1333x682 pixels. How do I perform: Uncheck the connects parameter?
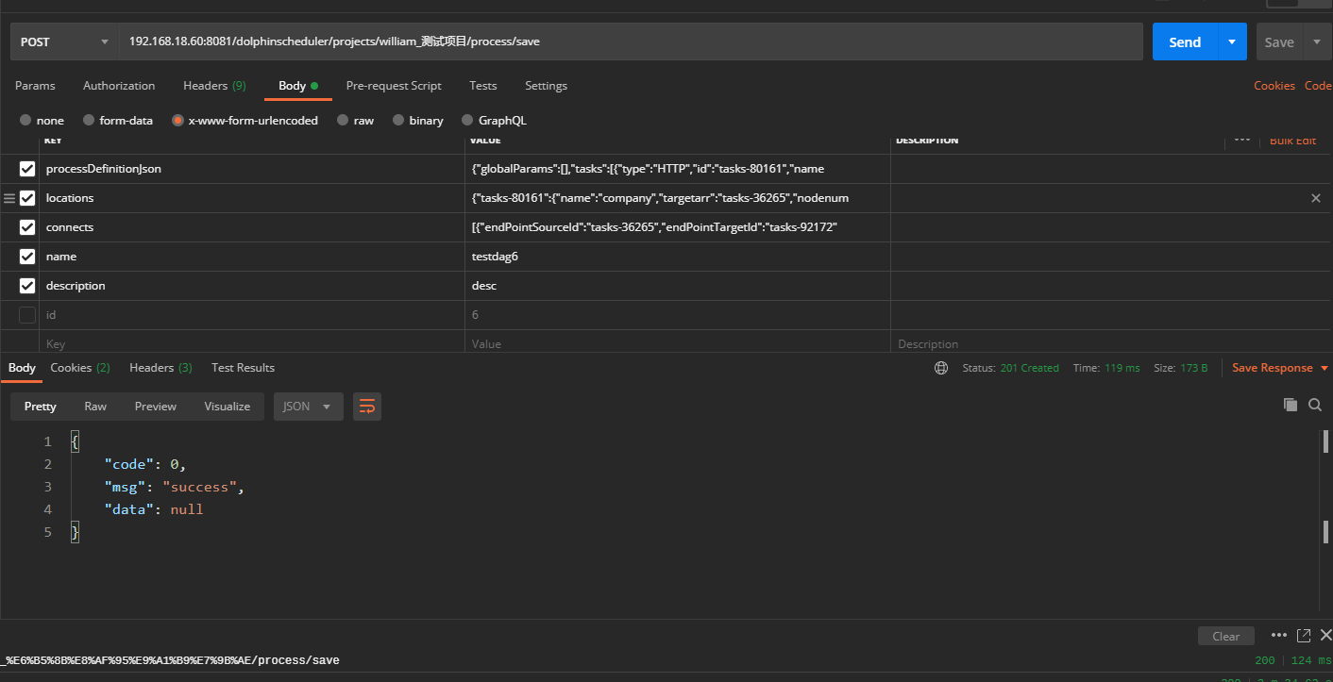[x=27, y=227]
